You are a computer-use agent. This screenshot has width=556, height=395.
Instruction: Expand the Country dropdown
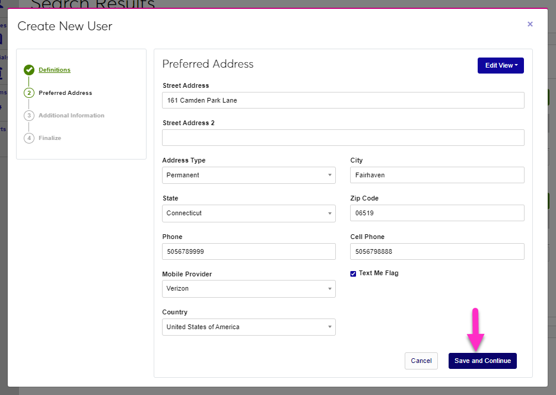[249, 327]
